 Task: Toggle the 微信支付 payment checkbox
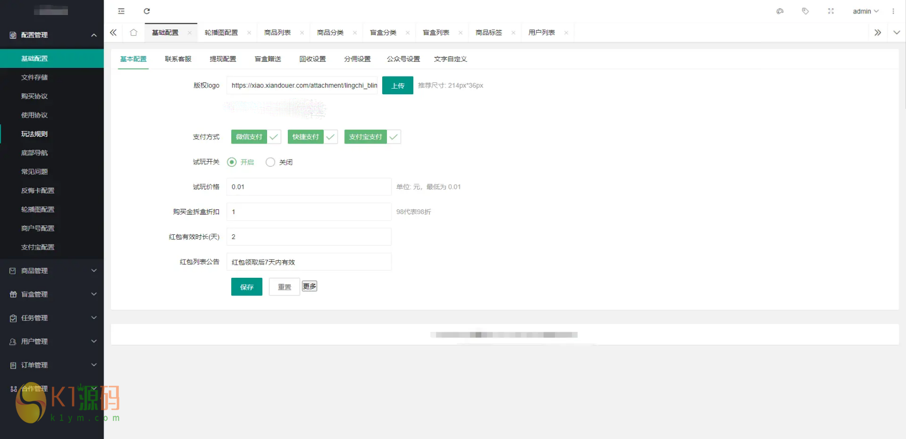tap(256, 137)
